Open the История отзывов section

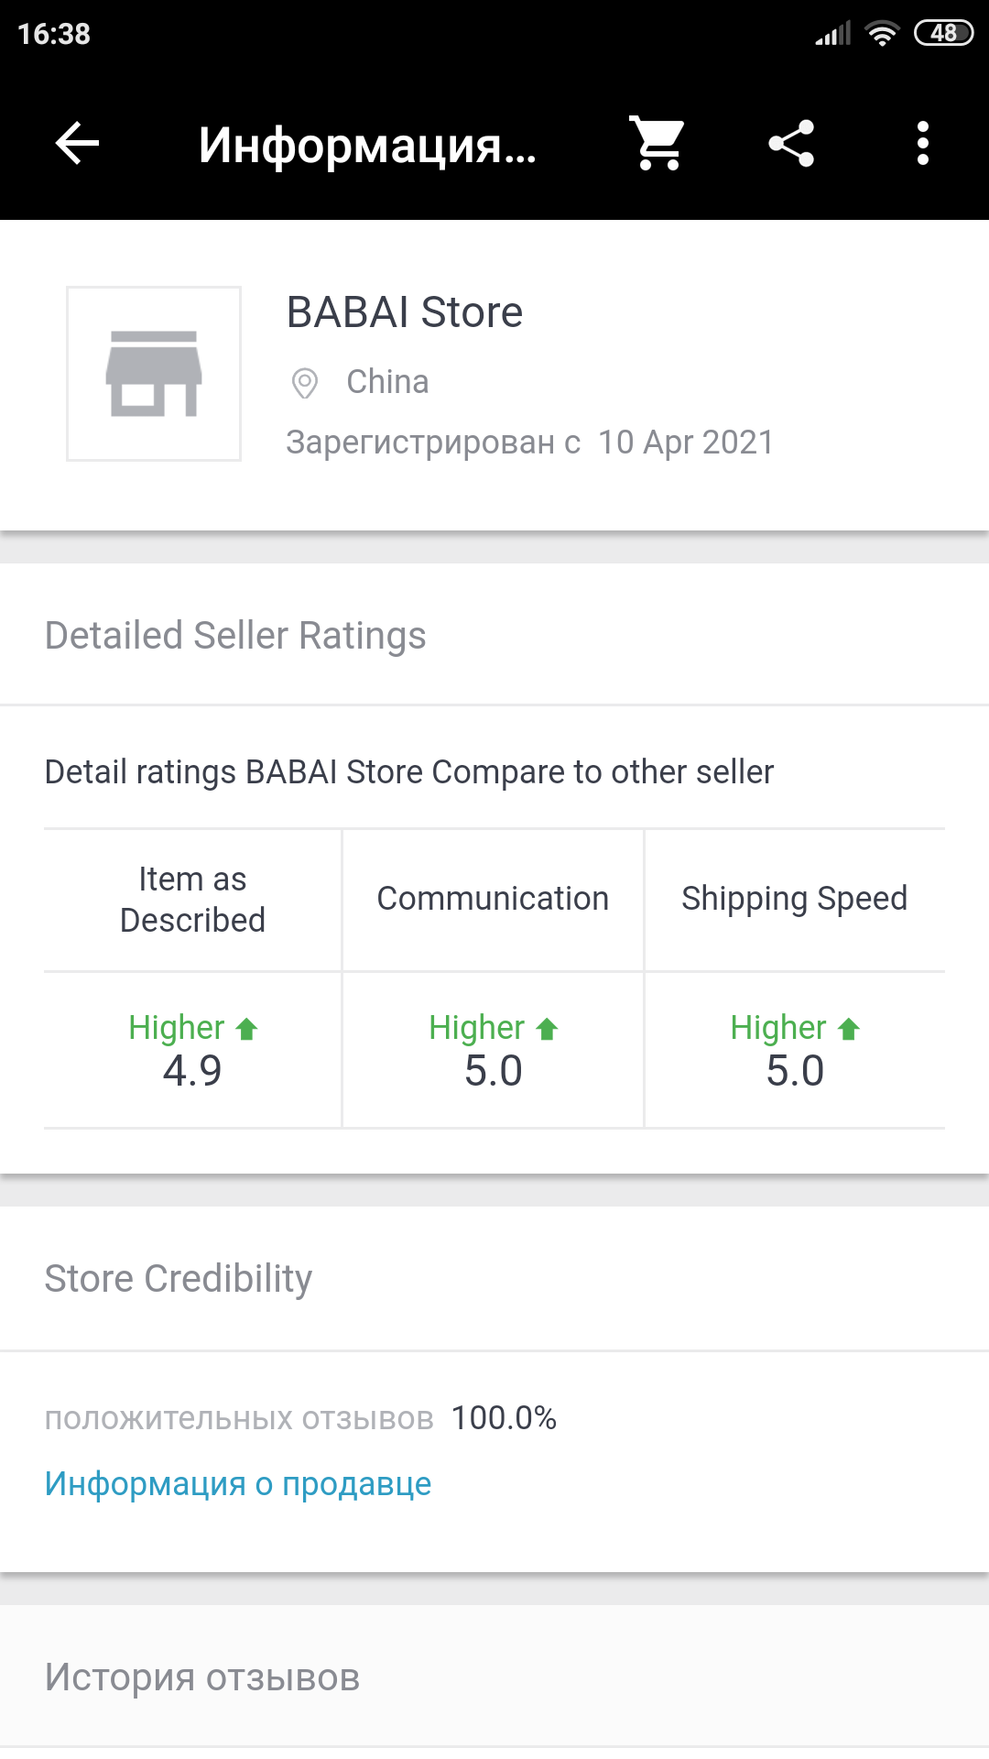(202, 1677)
